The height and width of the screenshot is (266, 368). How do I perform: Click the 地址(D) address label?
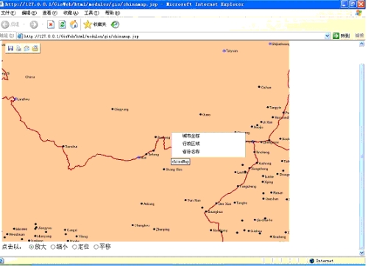click(x=7, y=36)
